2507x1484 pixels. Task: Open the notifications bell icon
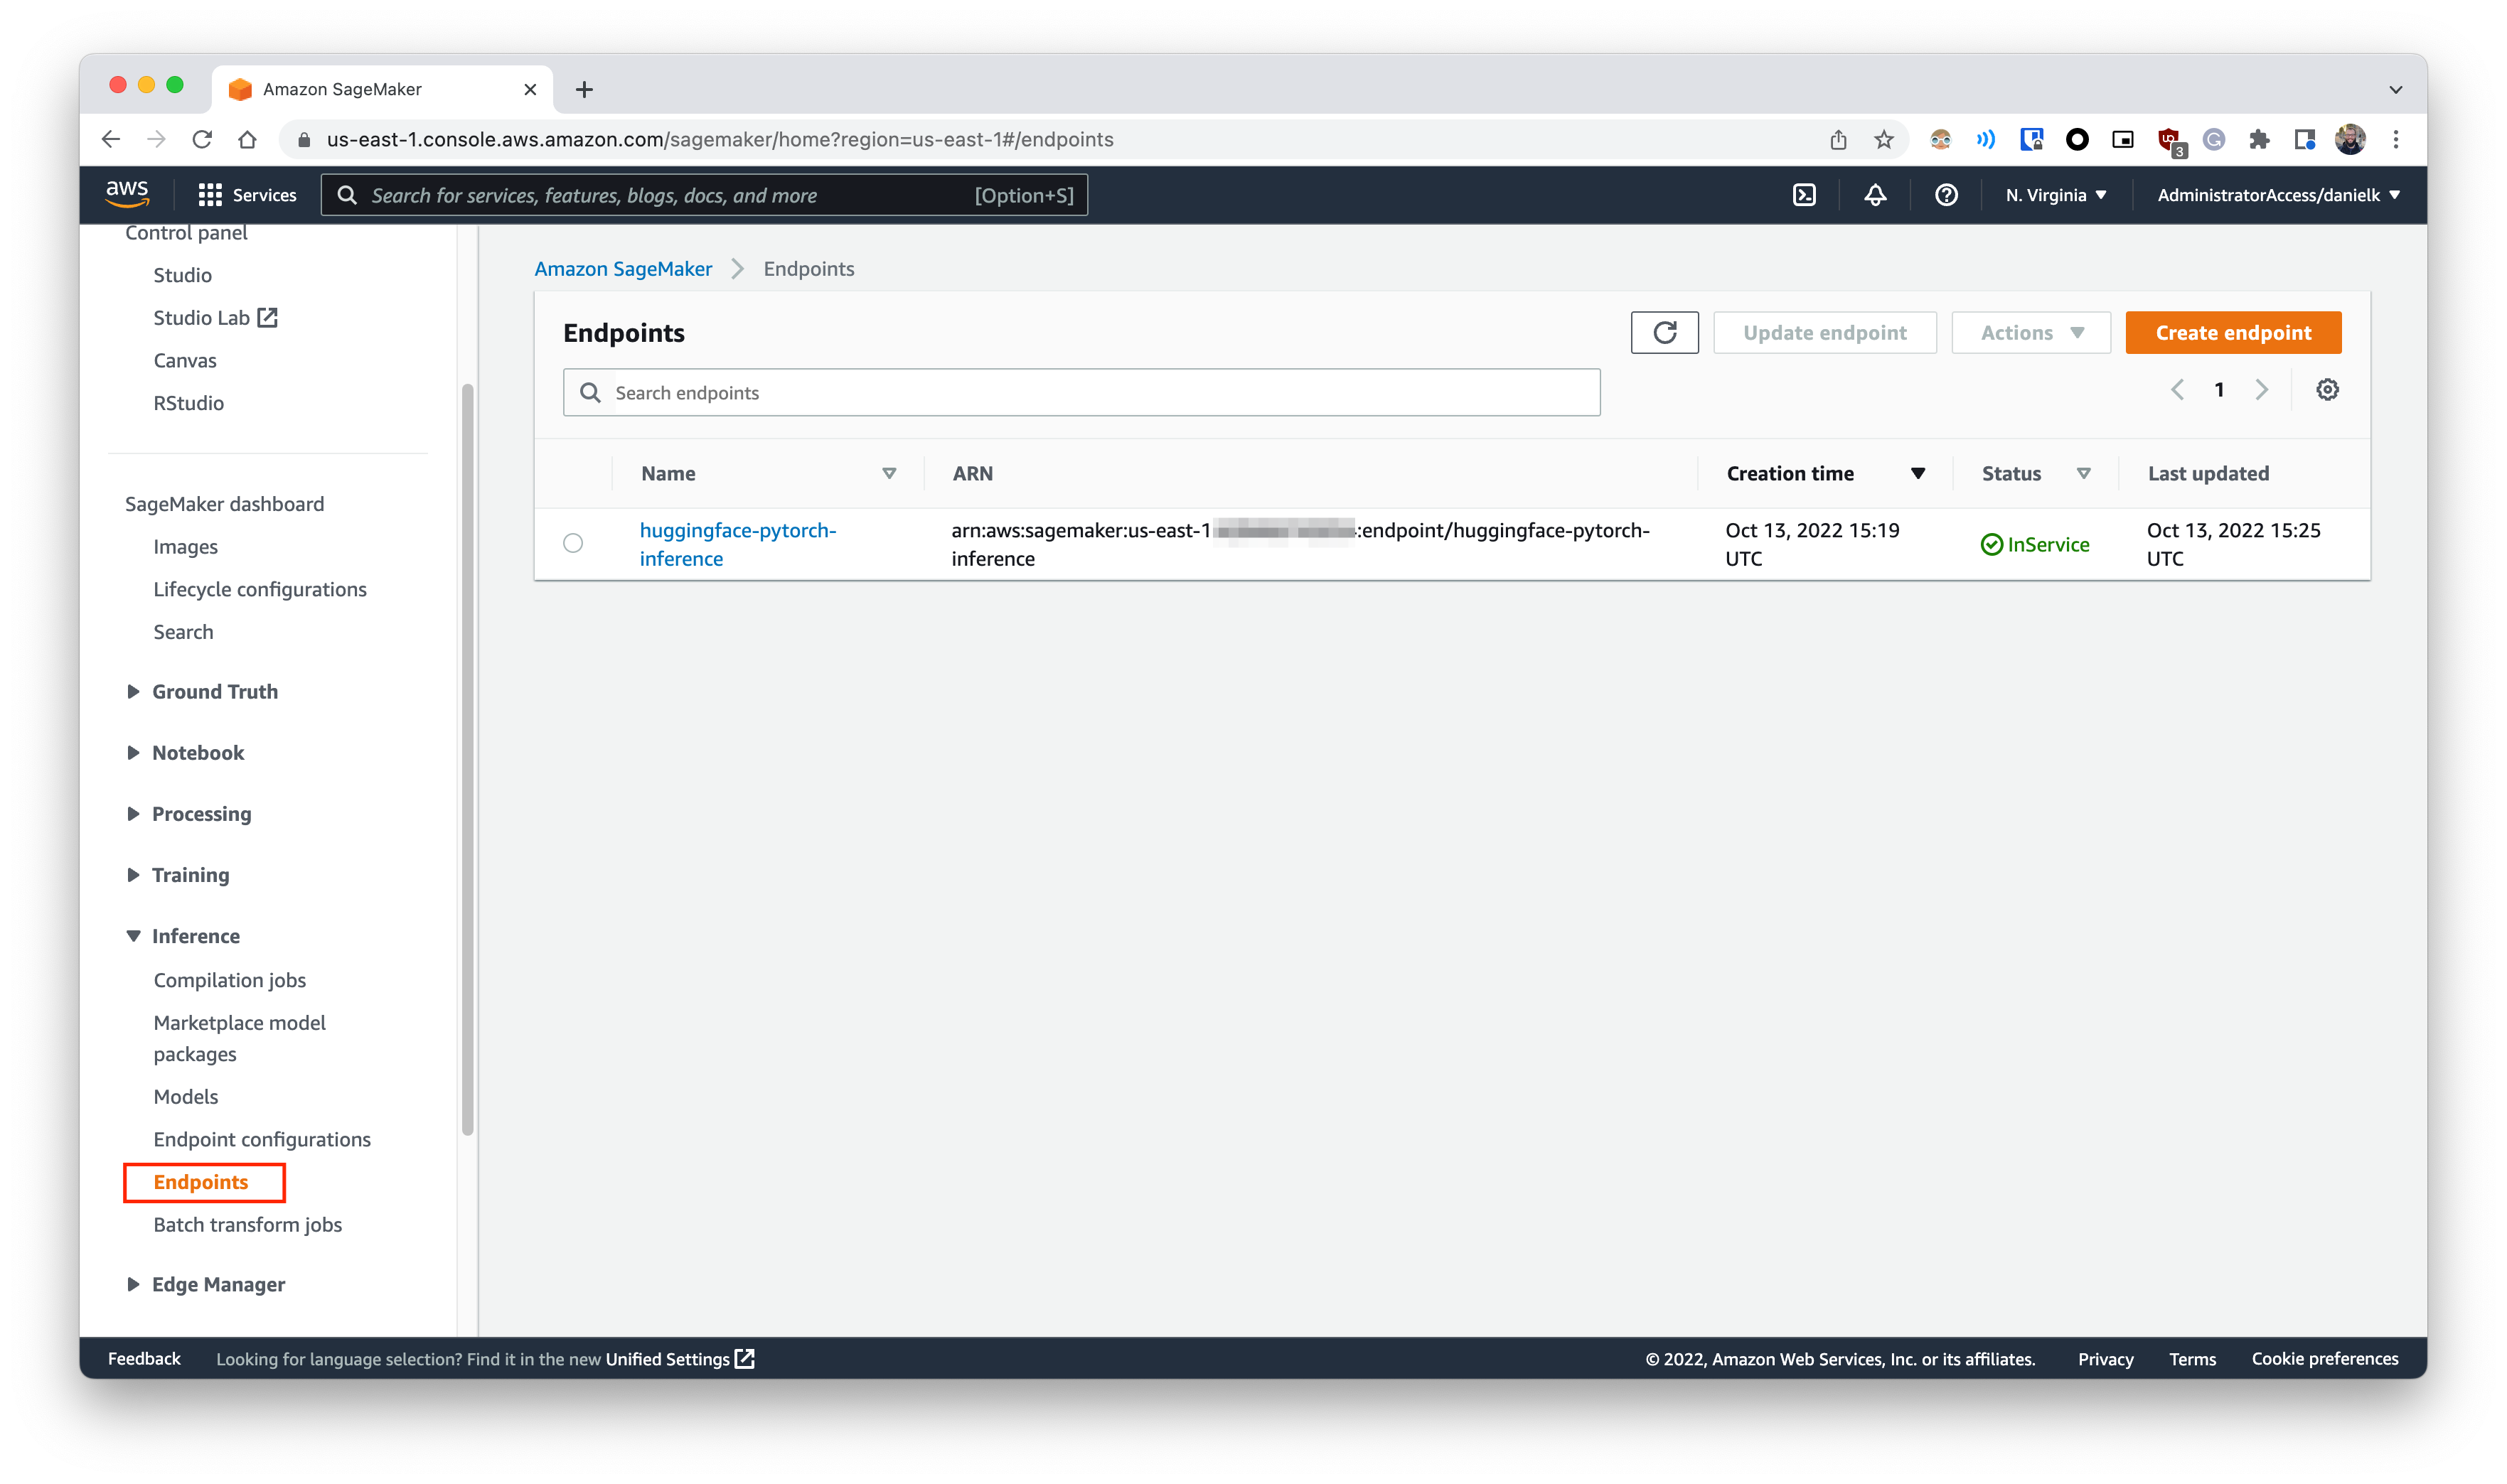(1875, 195)
